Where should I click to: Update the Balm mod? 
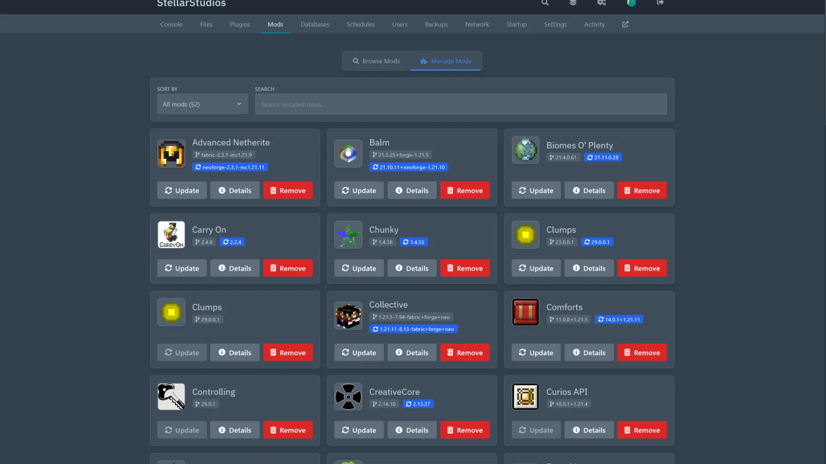[x=359, y=190]
